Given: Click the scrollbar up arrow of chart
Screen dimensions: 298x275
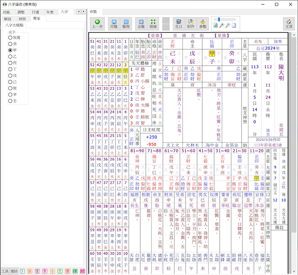Looking at the screenshot, I should pos(294,35).
